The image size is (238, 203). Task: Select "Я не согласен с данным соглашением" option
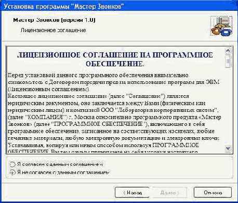pyautogui.click(x=12, y=172)
